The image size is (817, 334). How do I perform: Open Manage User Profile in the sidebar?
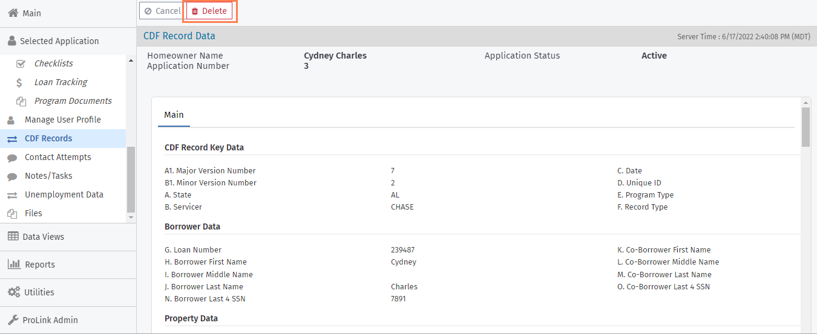coord(62,120)
